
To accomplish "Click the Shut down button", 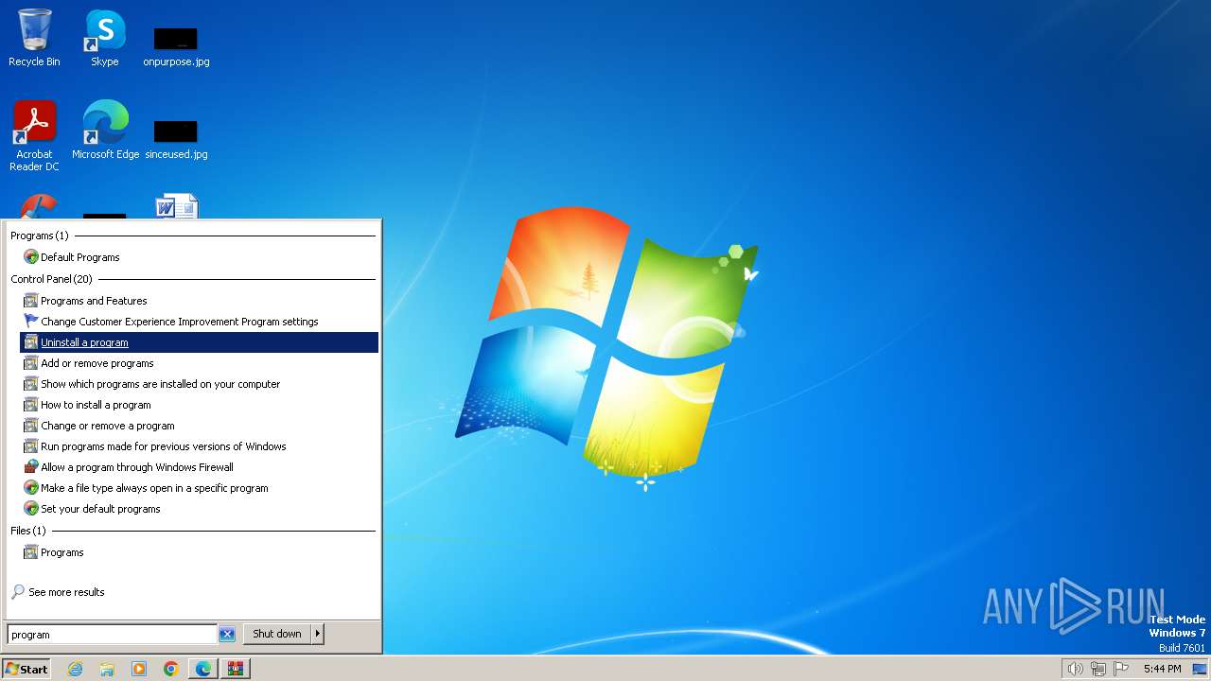I will pyautogui.click(x=277, y=634).
